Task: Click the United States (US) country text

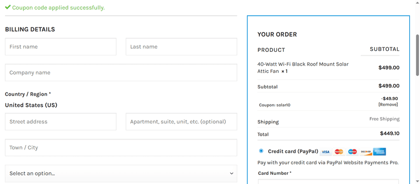Action: click(31, 105)
